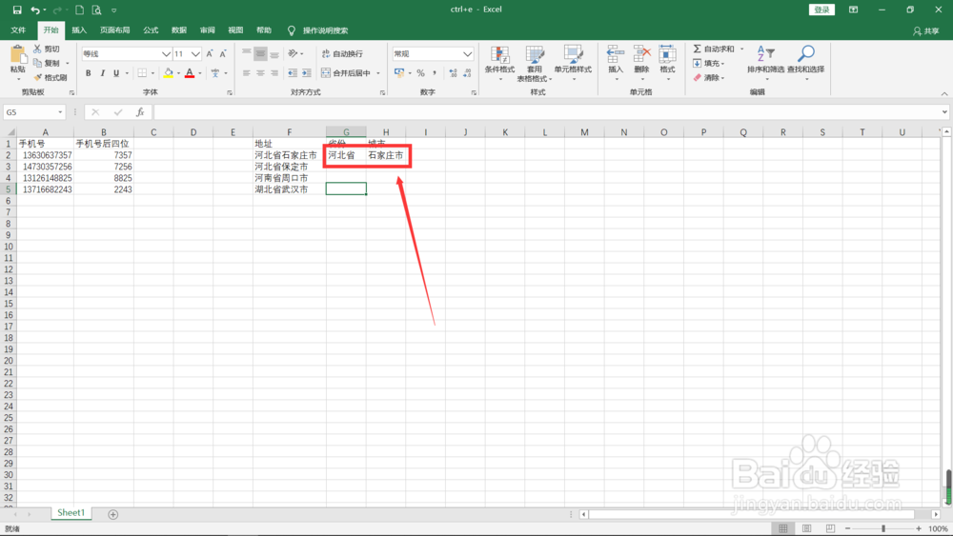Viewport: 953px width, 536px height.
Task: Open the 文件 (File) menu
Action: [18, 30]
